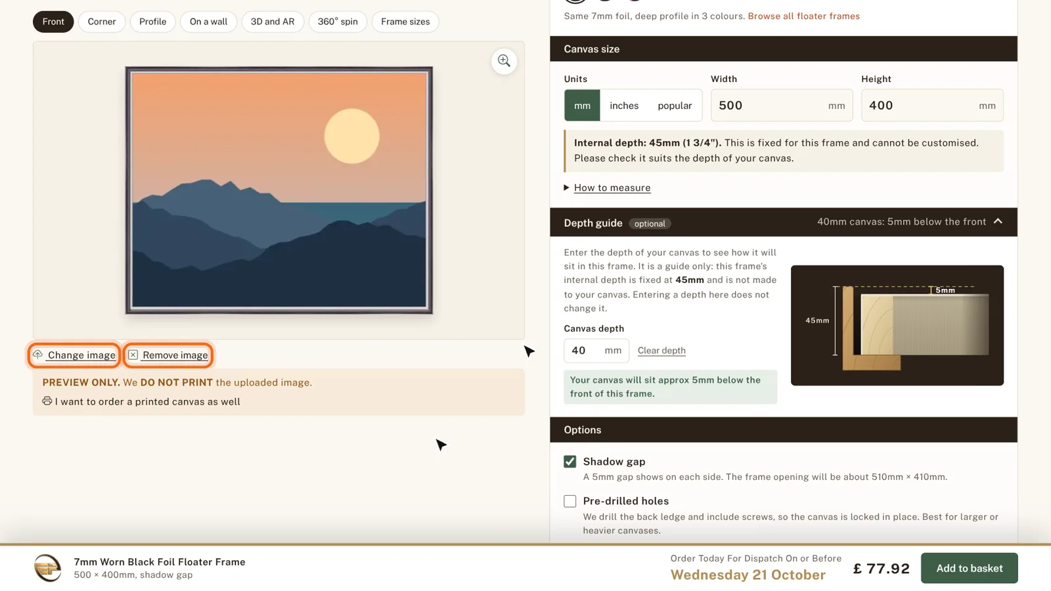Click the Height input field
This screenshot has height=591, width=1051.
932,105
